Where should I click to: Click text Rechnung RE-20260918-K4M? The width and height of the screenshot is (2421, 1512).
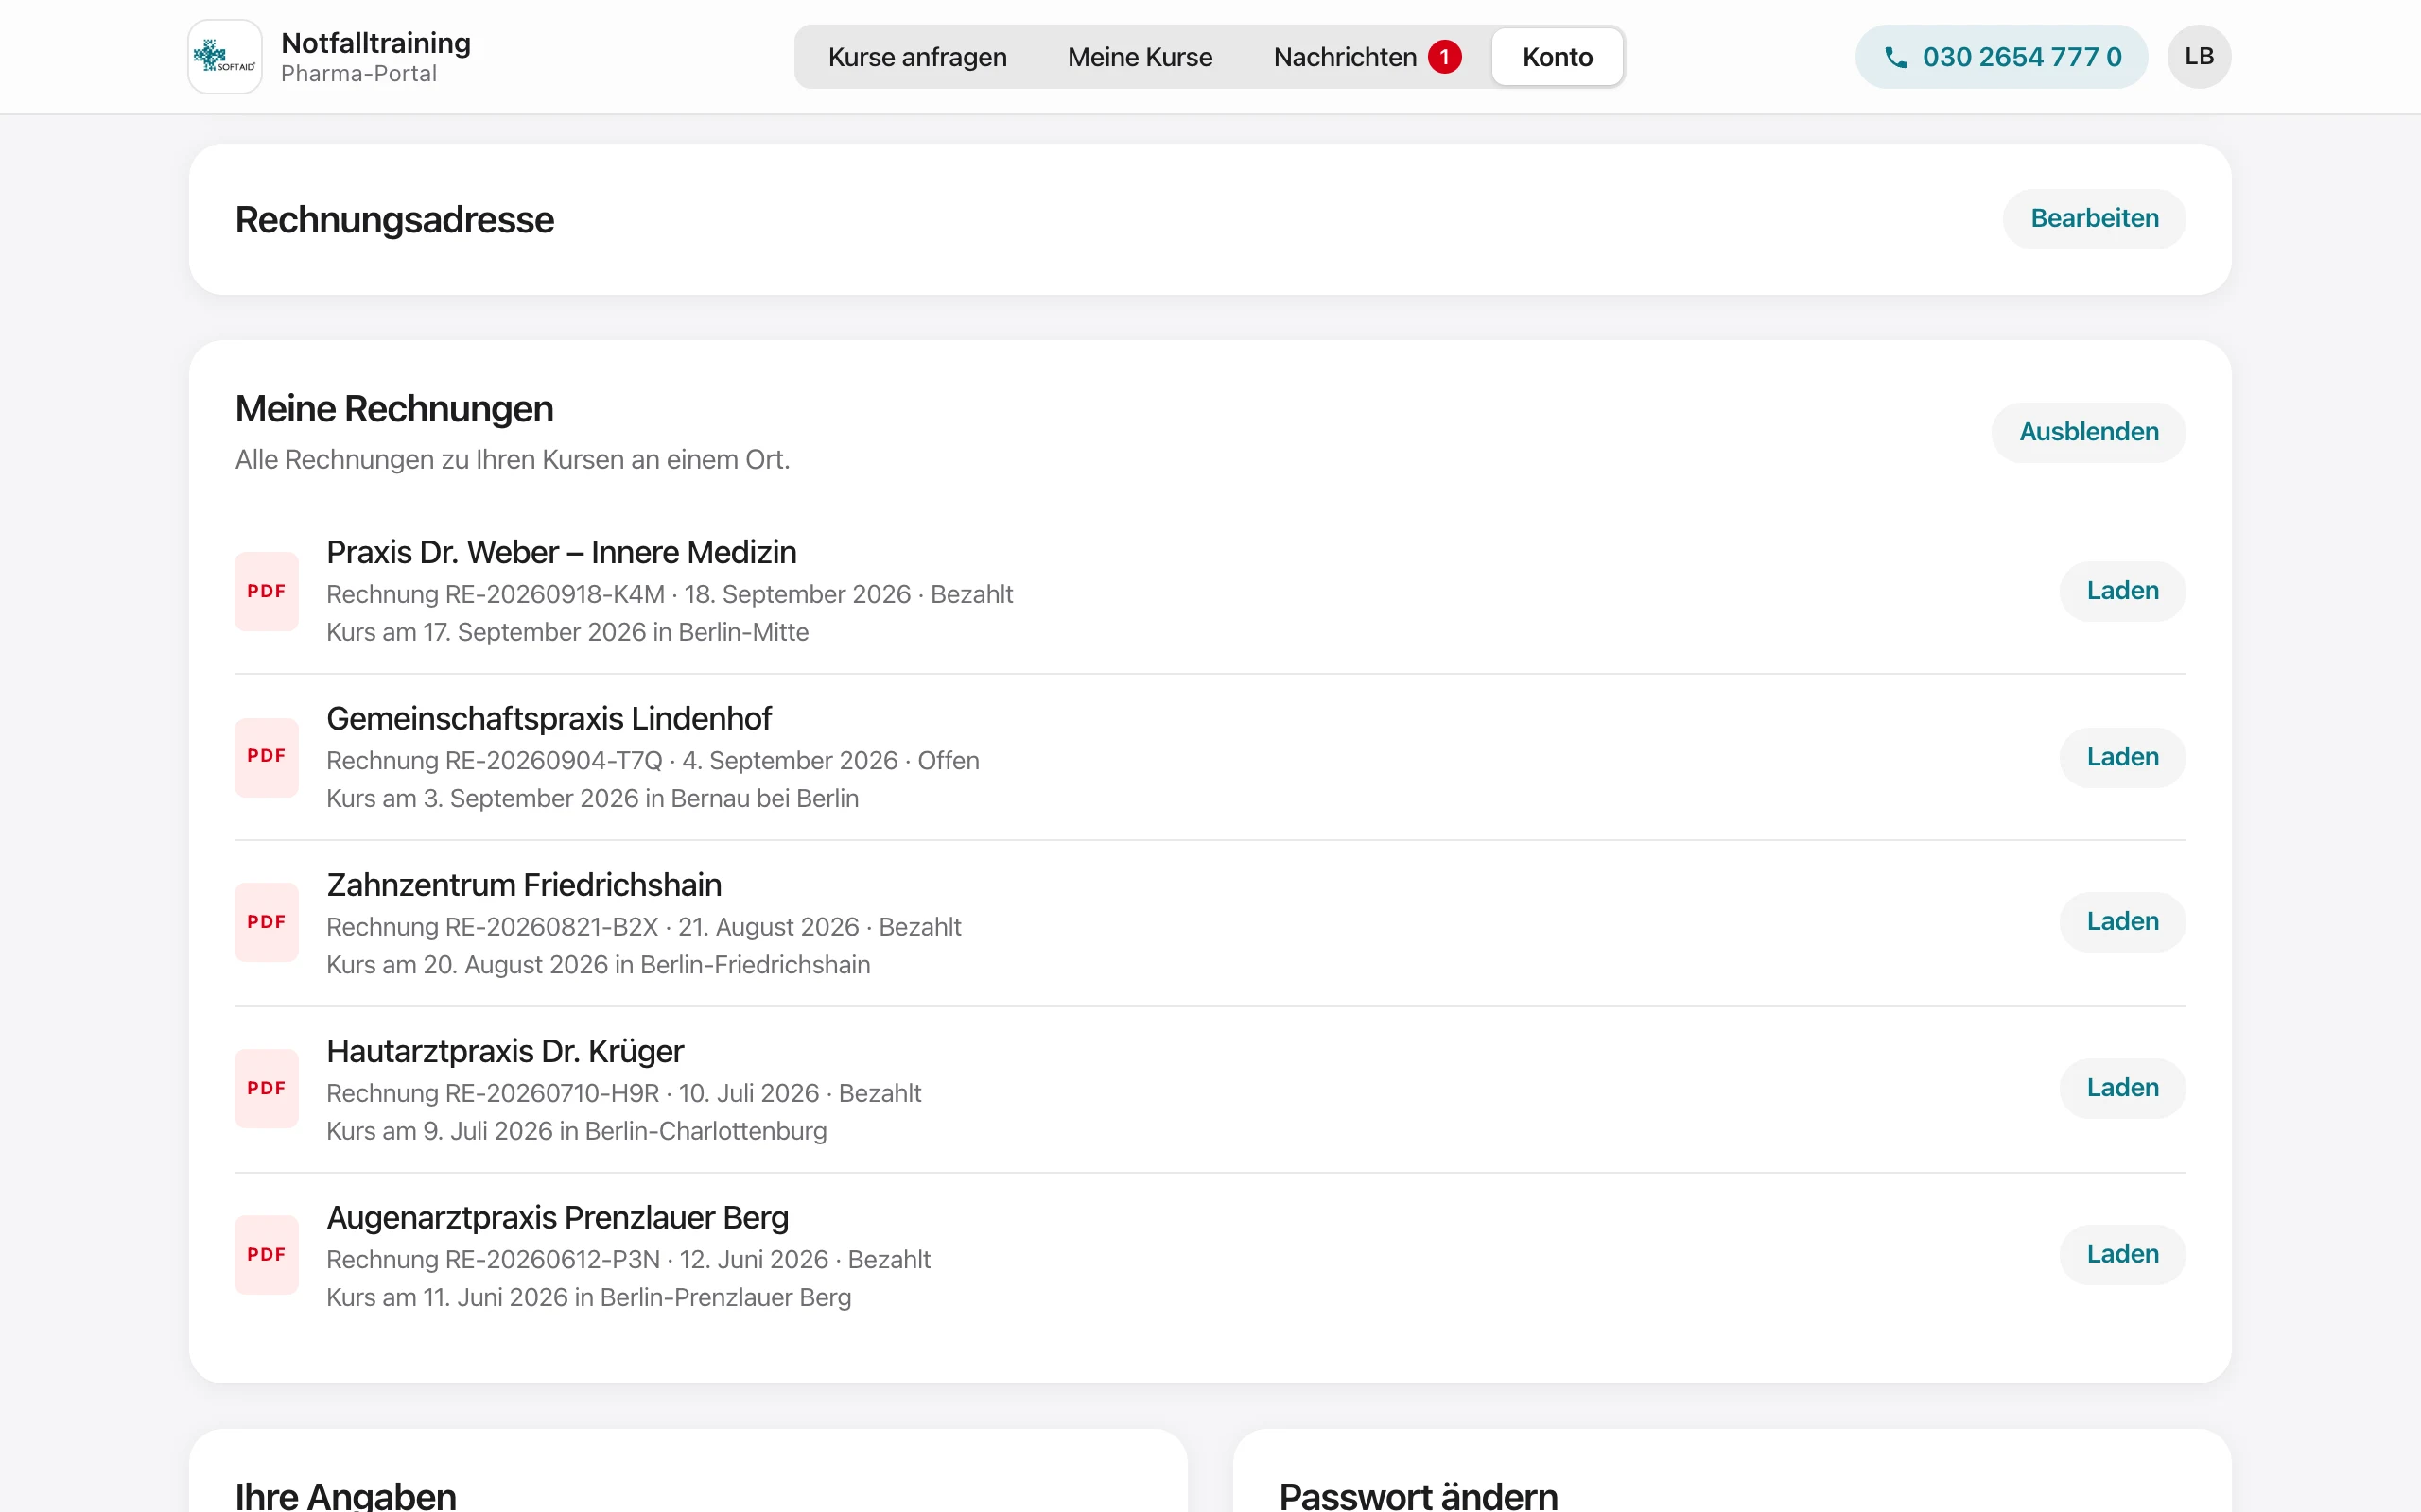(x=496, y=594)
